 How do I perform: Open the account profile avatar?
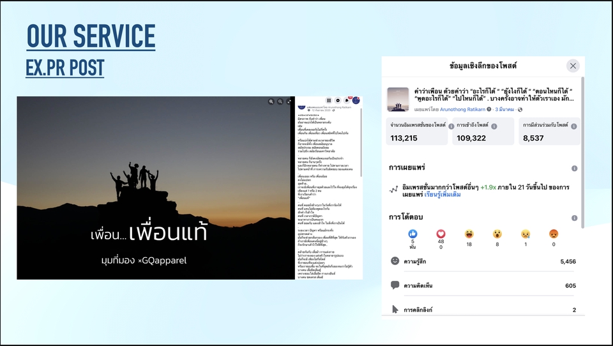pos(356,100)
